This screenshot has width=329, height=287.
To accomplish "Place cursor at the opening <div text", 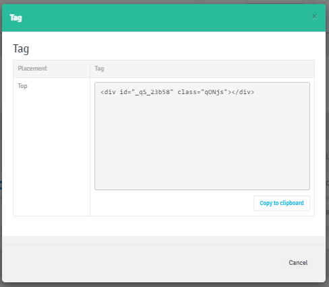I will (x=108, y=92).
